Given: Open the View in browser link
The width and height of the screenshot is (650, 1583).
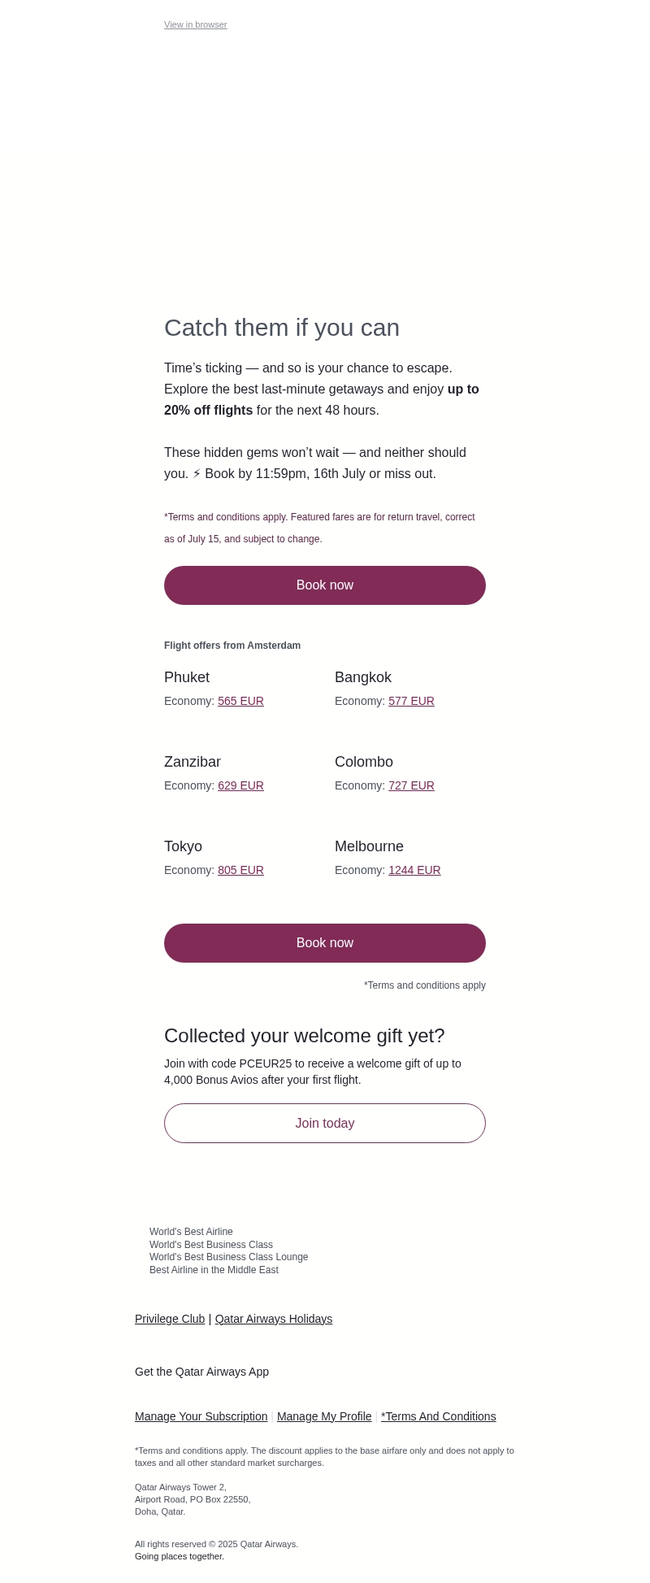Looking at the screenshot, I should 195,25.
